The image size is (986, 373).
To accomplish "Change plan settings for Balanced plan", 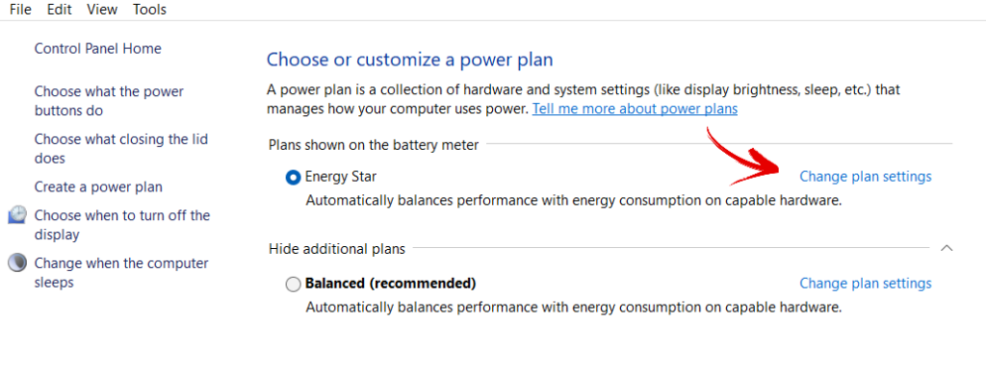I will pos(866,284).
